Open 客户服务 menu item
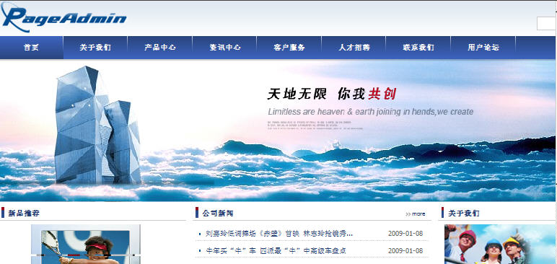This screenshot has height=264, width=557. (289, 48)
